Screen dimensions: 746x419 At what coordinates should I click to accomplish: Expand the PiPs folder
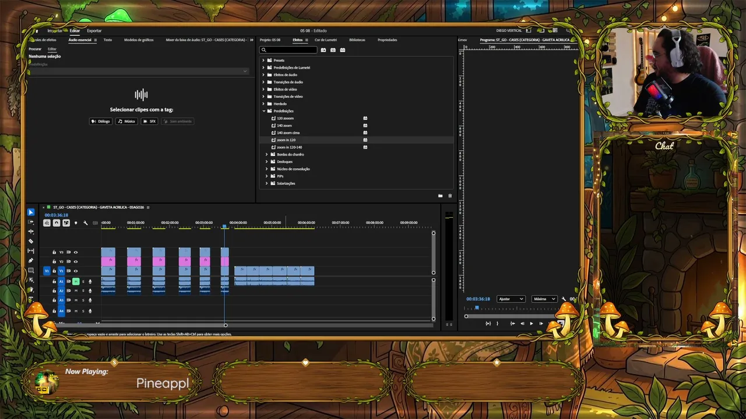pyautogui.click(x=266, y=176)
